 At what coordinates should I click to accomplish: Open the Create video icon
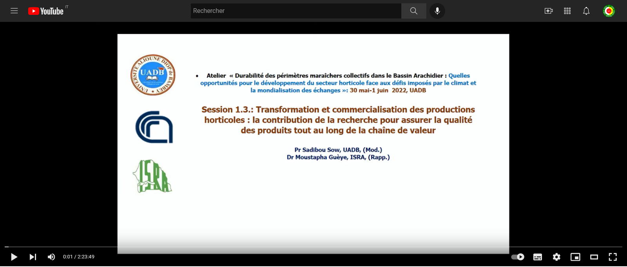pos(549,11)
